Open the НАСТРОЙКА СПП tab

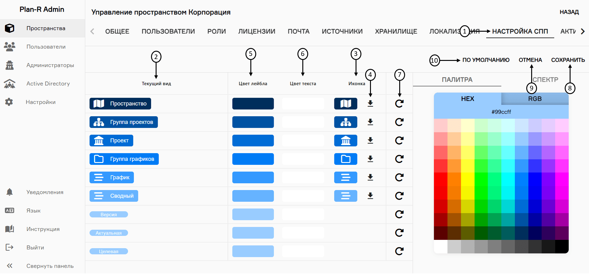click(520, 31)
